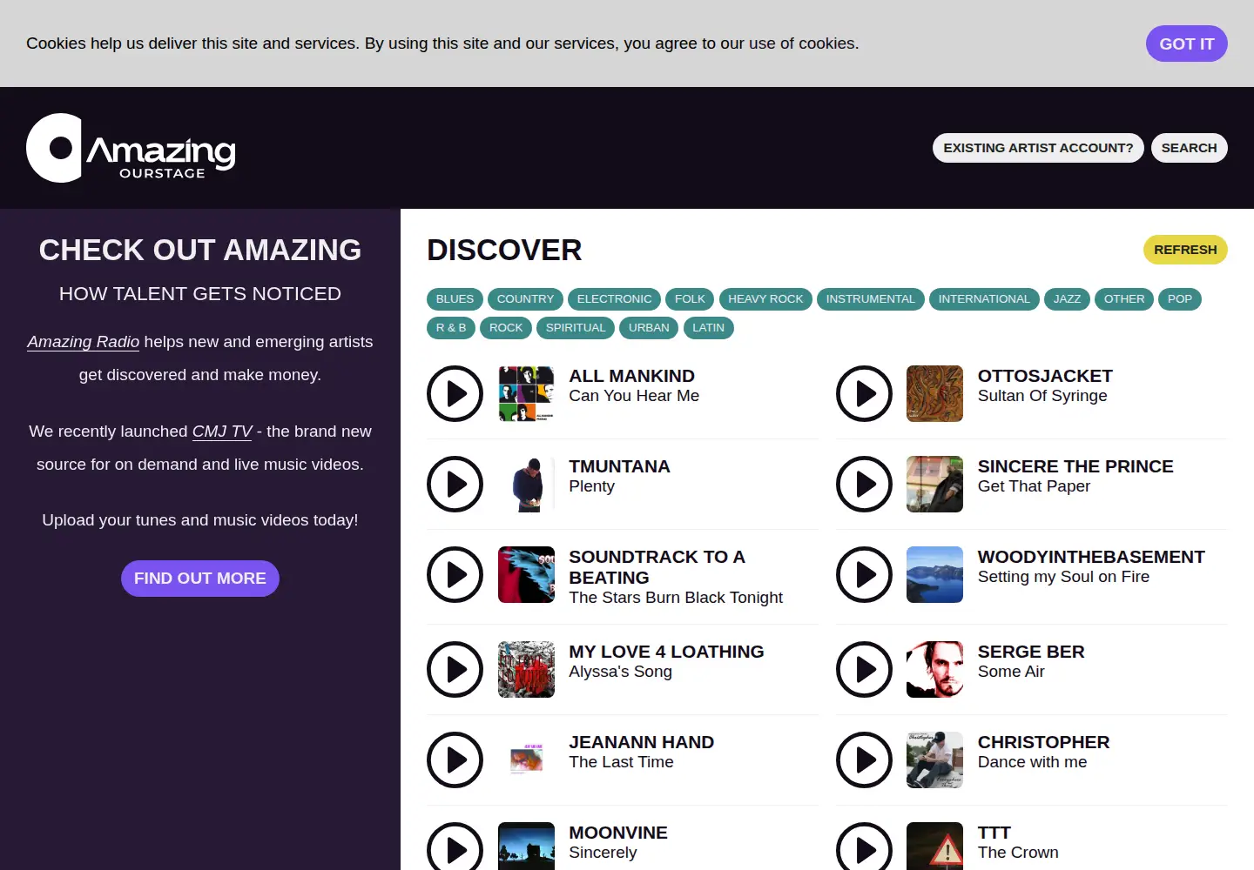Filter by R & B genre
This screenshot has height=870, width=1254.
point(451,328)
